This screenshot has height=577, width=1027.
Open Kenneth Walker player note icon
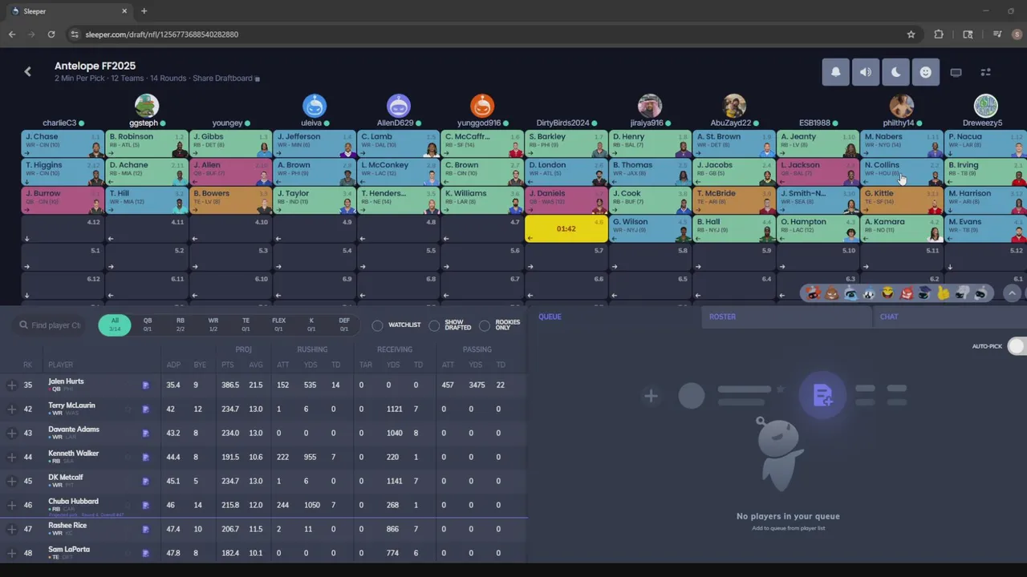pos(145,458)
